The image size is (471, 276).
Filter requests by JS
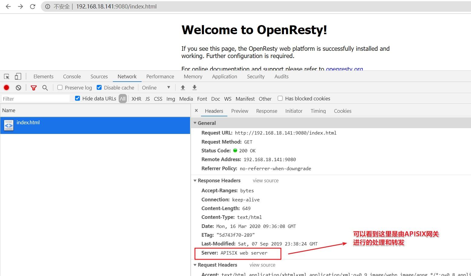(147, 99)
